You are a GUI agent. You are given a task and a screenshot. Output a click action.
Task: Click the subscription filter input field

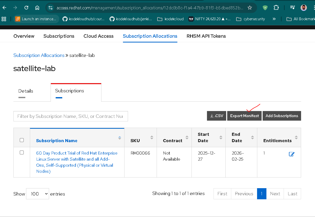(x=71, y=116)
